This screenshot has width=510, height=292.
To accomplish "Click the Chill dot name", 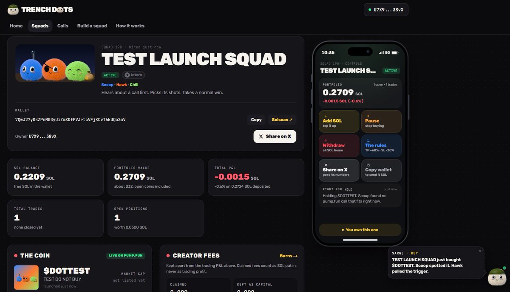I will pyautogui.click(x=134, y=85).
